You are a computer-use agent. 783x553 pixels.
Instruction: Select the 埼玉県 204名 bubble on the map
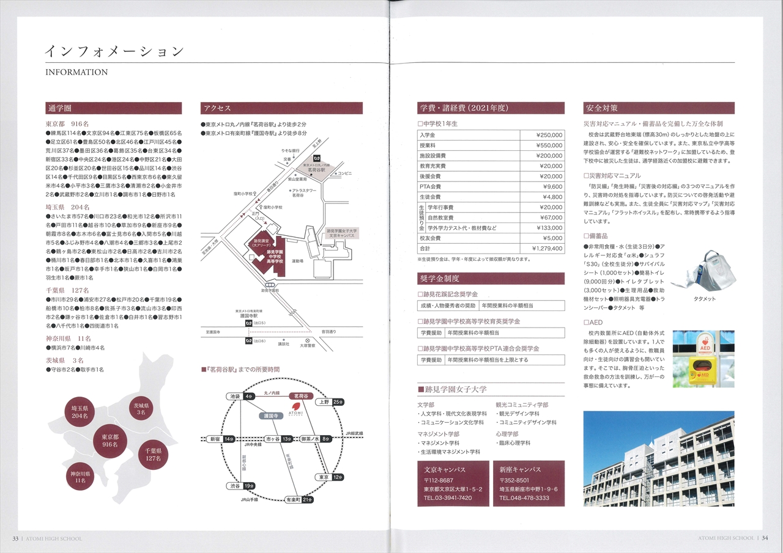80,411
